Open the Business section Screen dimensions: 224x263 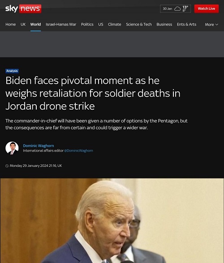164,24
